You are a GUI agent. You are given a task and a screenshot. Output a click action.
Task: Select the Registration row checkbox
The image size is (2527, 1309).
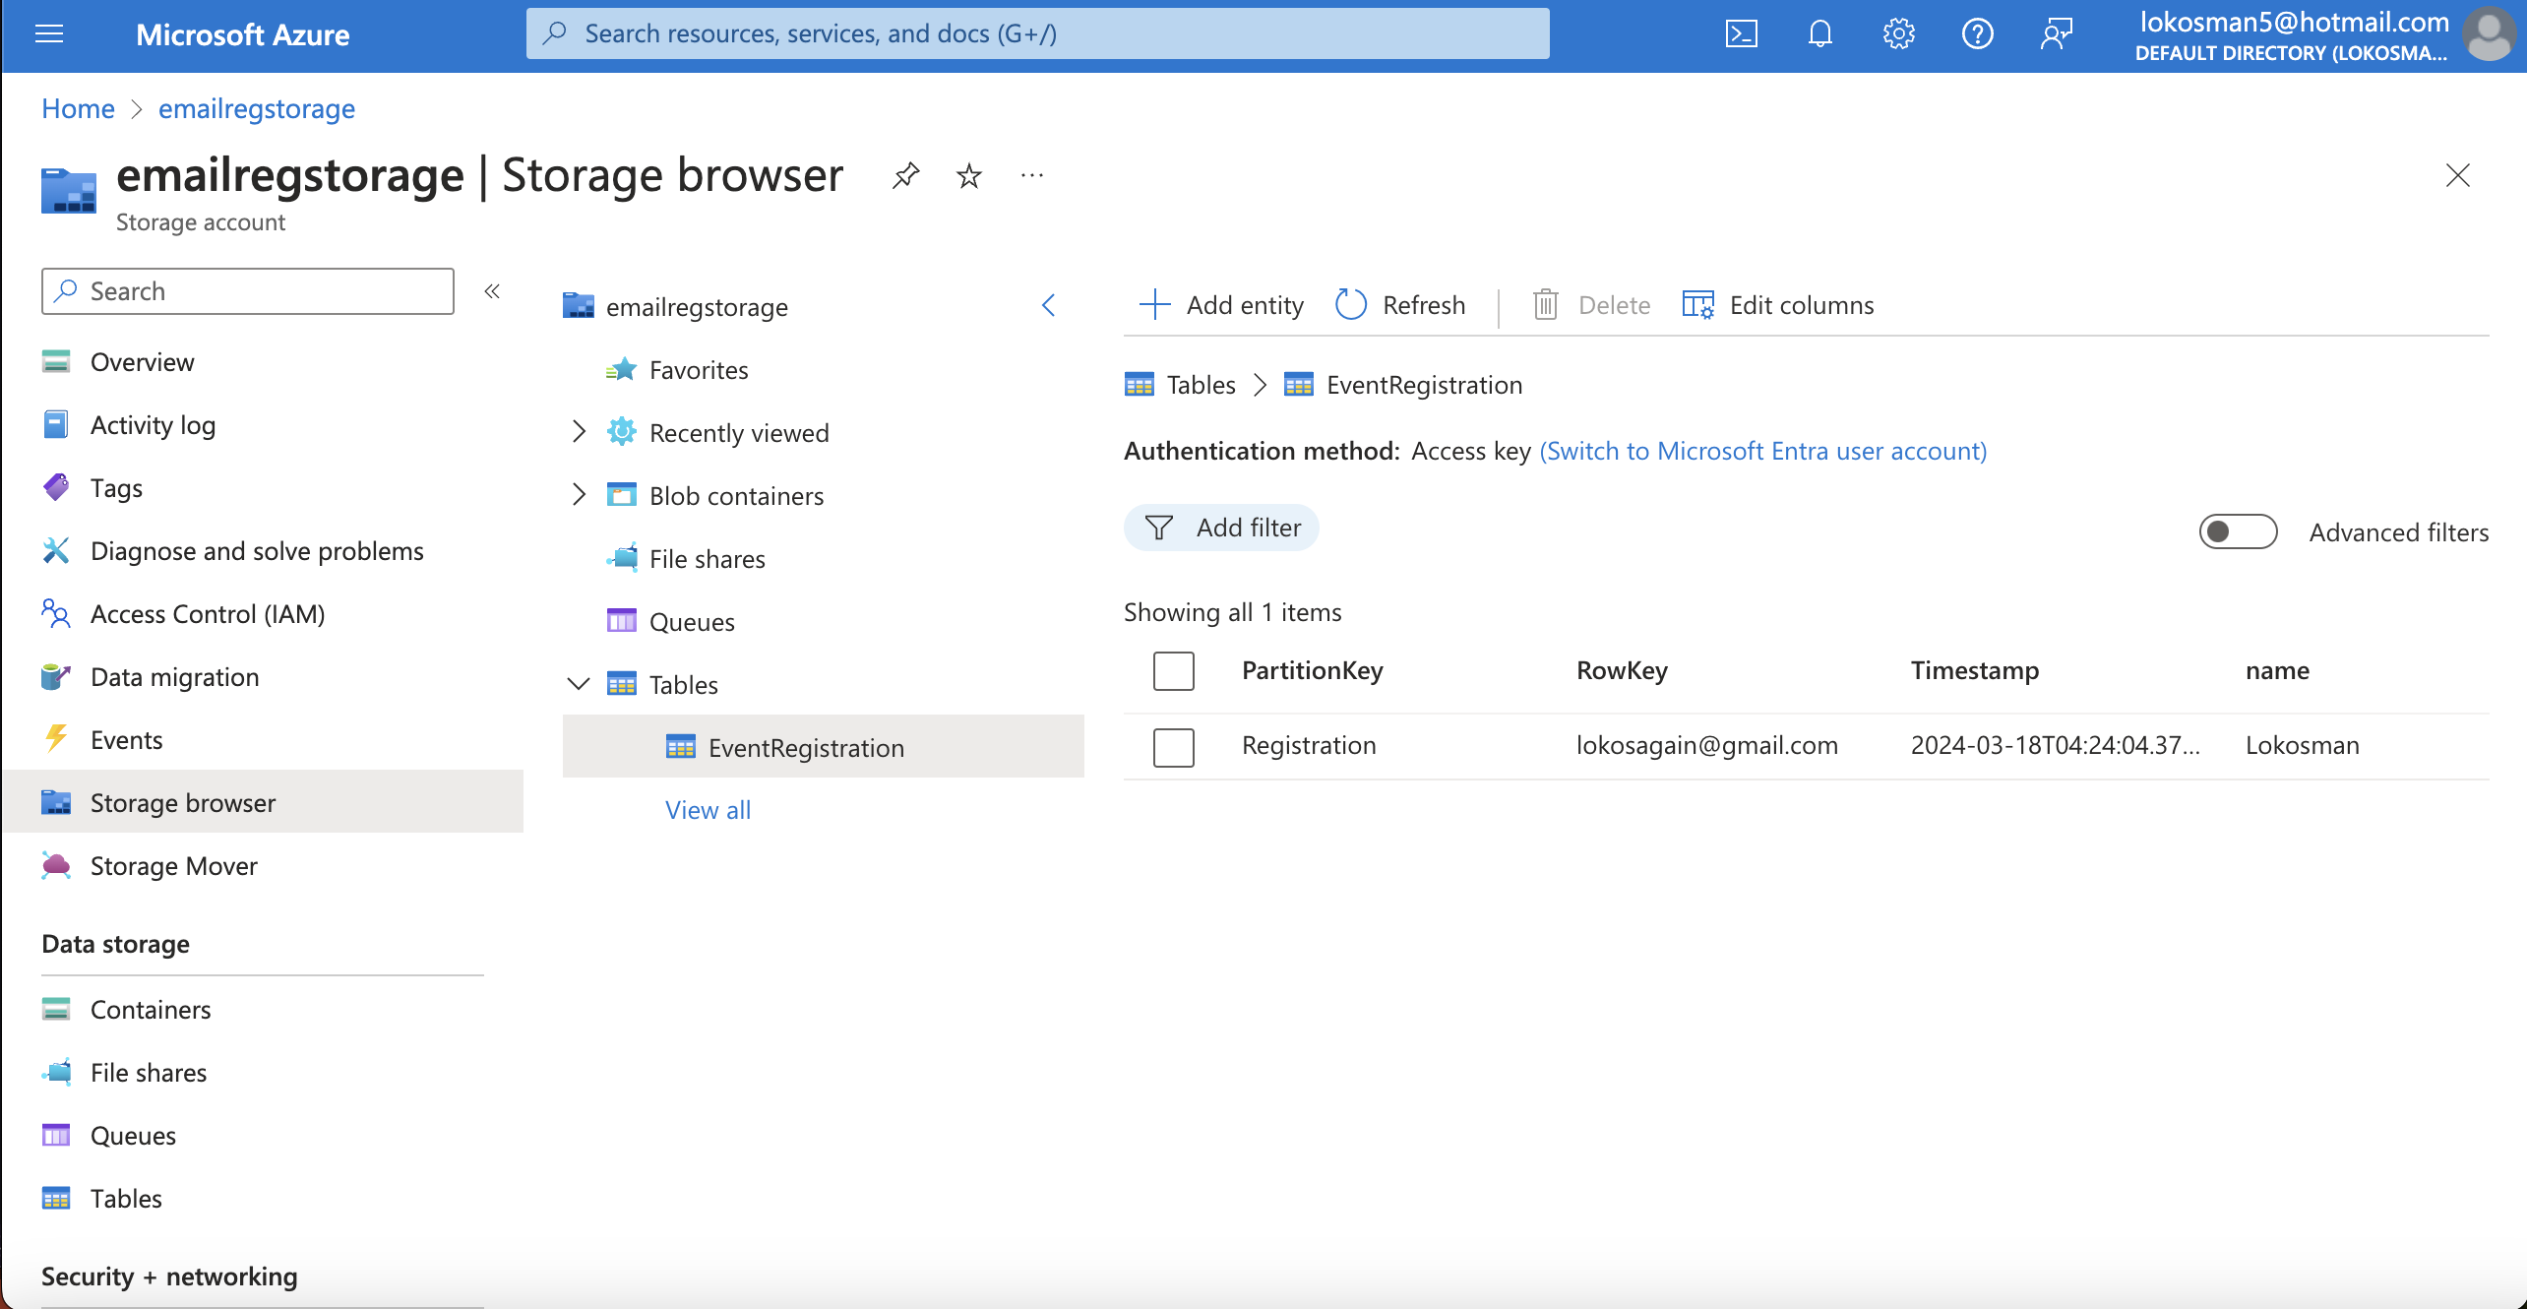(x=1173, y=746)
